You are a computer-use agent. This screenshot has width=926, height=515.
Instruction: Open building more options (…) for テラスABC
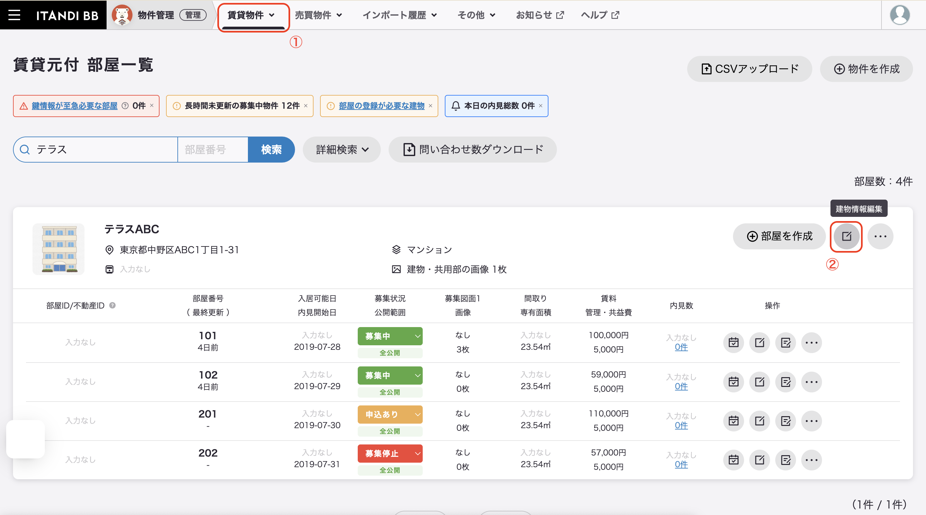coord(880,236)
